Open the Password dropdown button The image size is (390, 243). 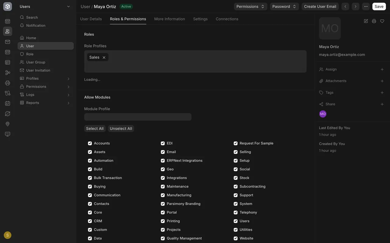click(284, 6)
